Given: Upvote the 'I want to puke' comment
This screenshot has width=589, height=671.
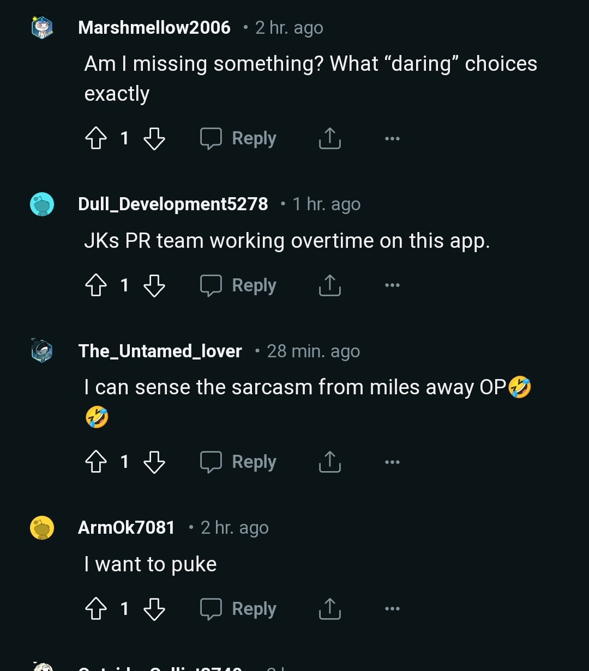Looking at the screenshot, I should pos(96,608).
